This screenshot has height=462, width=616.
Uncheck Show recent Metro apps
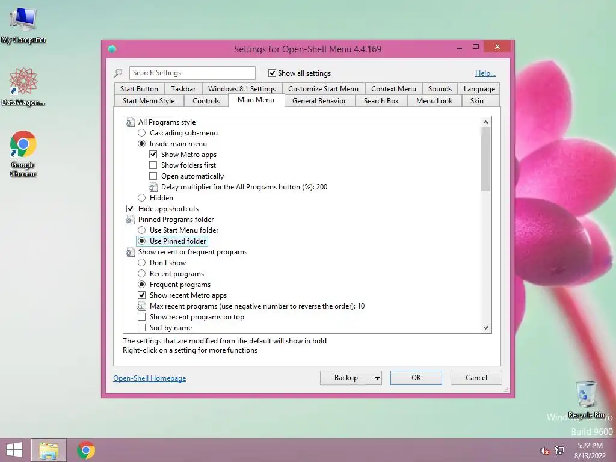[x=142, y=295]
